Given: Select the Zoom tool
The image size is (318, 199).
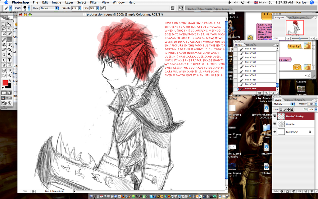Looking at the screenshot, I should point(9,76).
